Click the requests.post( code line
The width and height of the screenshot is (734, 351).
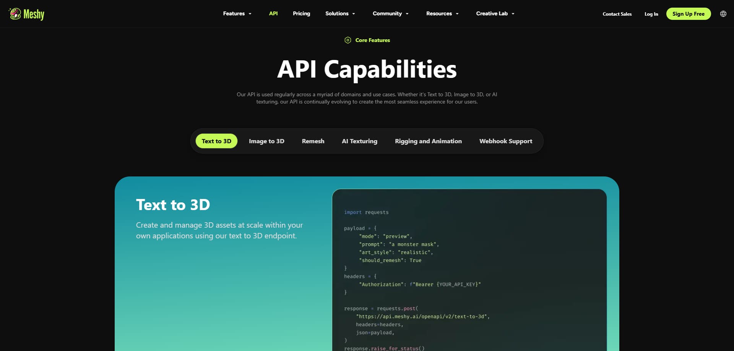point(381,309)
